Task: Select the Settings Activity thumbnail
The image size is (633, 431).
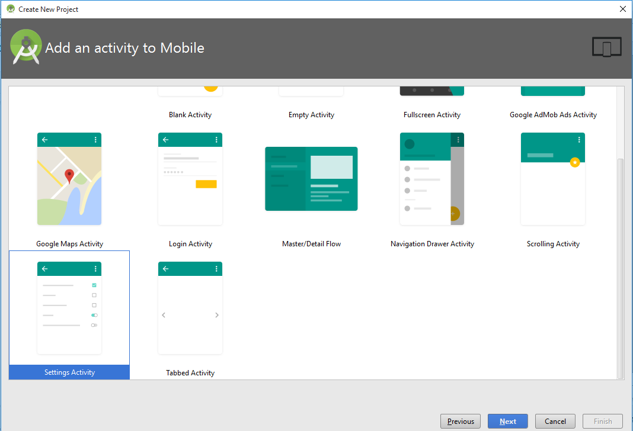Action: point(69,308)
